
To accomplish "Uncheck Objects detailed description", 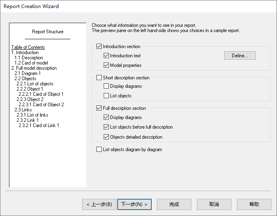I will point(106,137).
